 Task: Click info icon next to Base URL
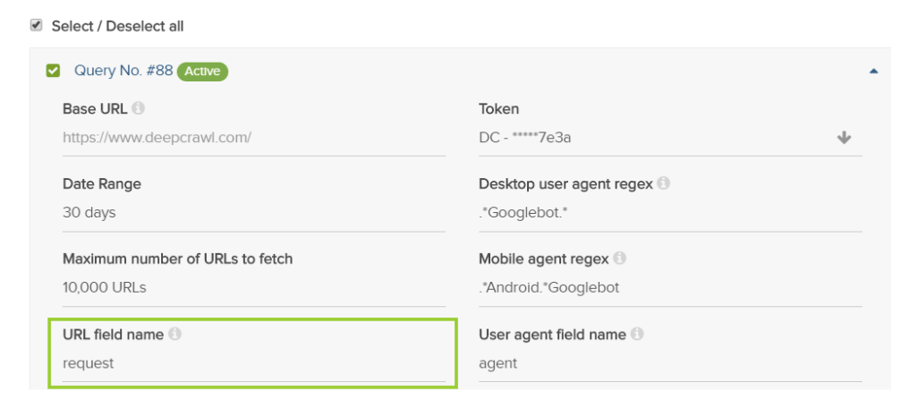coord(138,108)
